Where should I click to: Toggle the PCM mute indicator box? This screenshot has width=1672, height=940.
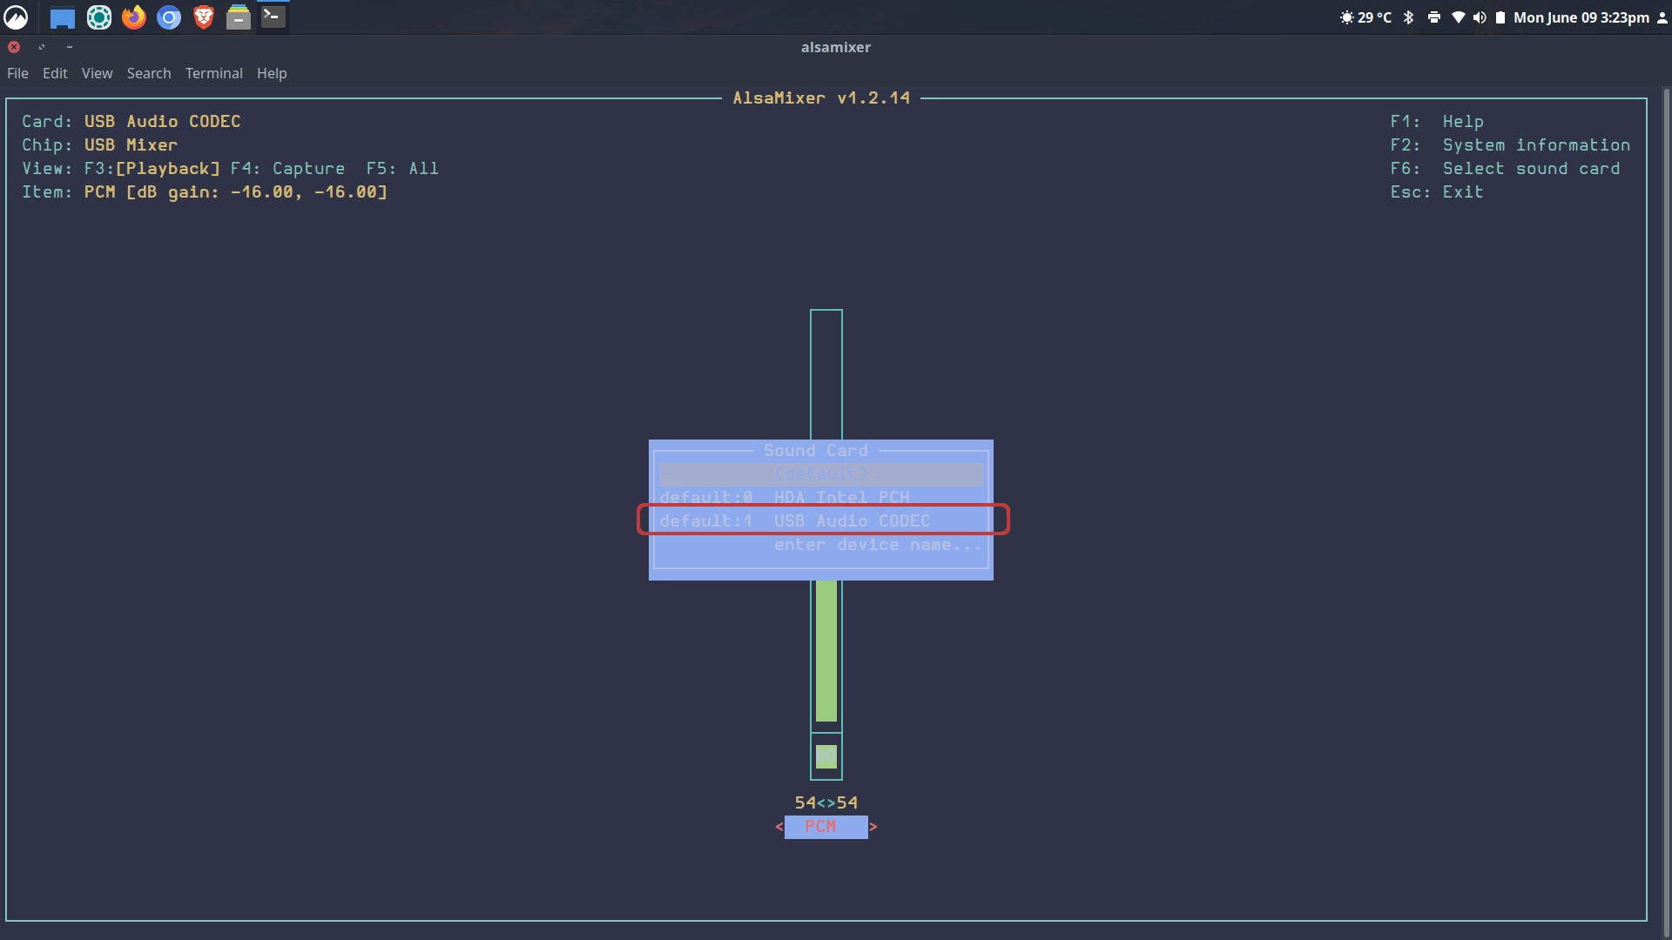point(826,756)
